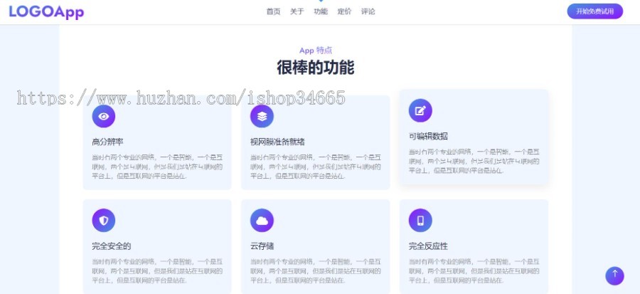Click the description under 高分辨率

[x=157, y=167]
